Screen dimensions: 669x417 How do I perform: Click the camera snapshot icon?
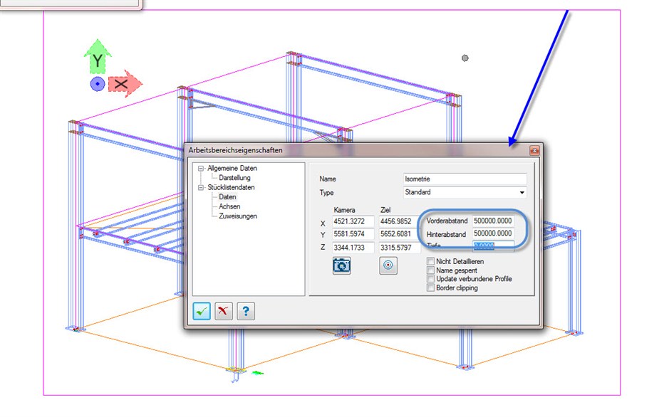(x=341, y=265)
